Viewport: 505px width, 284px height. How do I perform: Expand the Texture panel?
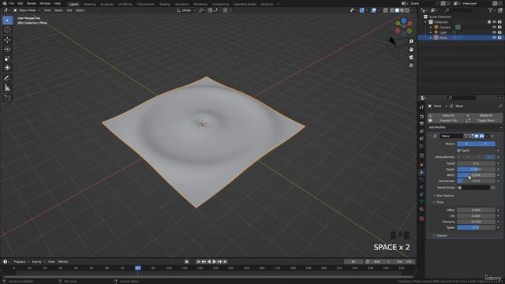(x=441, y=236)
